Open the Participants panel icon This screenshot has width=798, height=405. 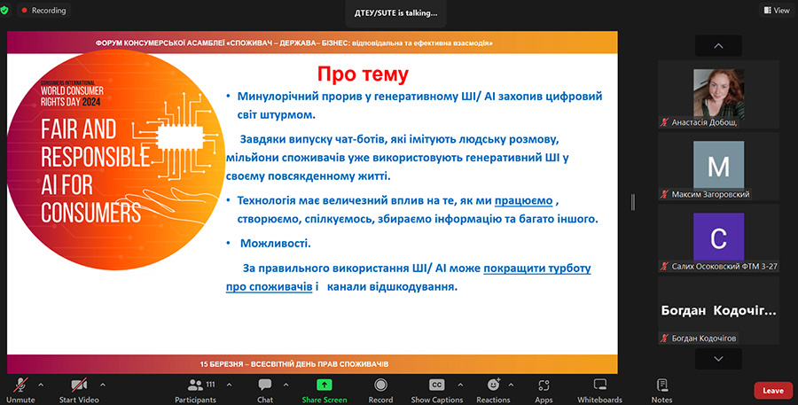pyautogui.click(x=195, y=386)
